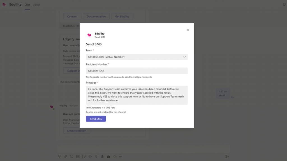This screenshot has width=287, height=161.
Task: Expand more messaging options via the ellipsis
Action: click(121, 157)
